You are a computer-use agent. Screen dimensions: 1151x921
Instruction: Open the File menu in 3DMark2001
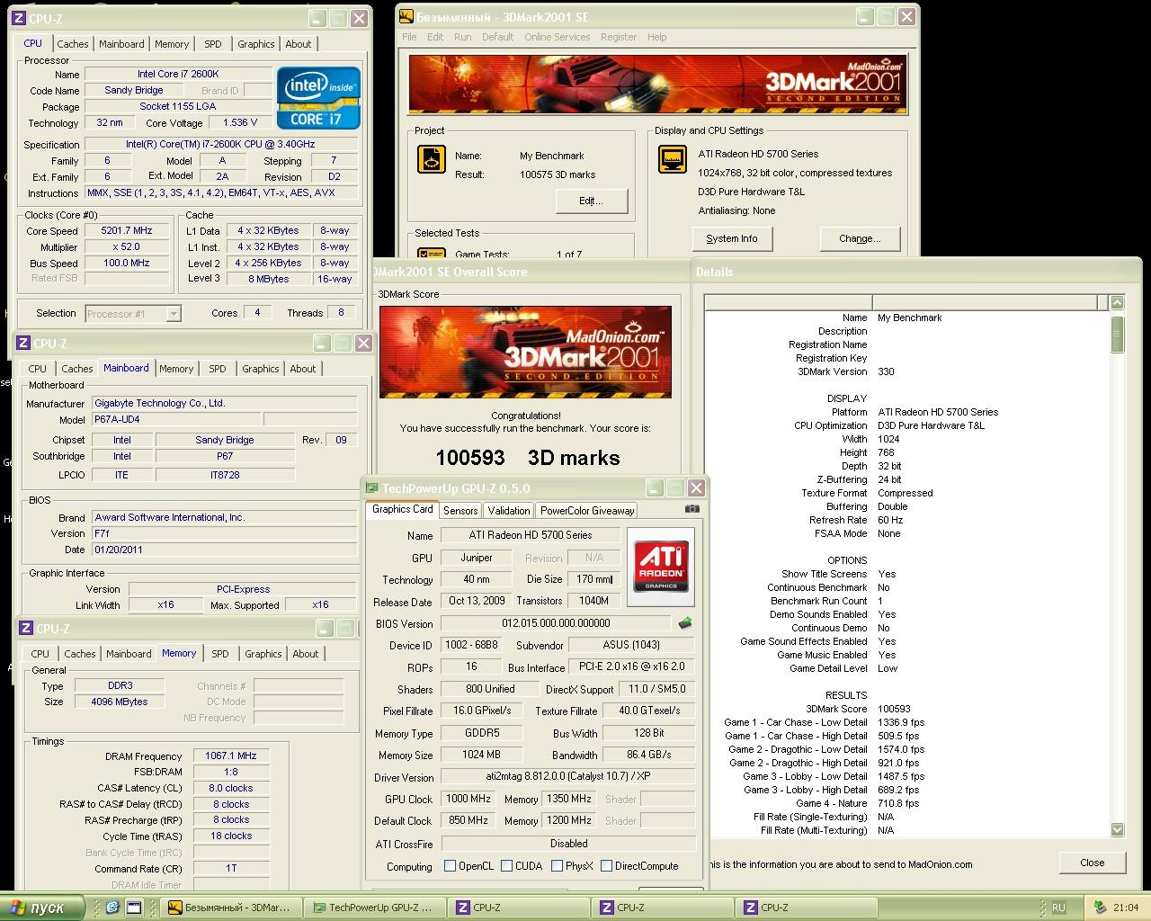pyautogui.click(x=409, y=37)
